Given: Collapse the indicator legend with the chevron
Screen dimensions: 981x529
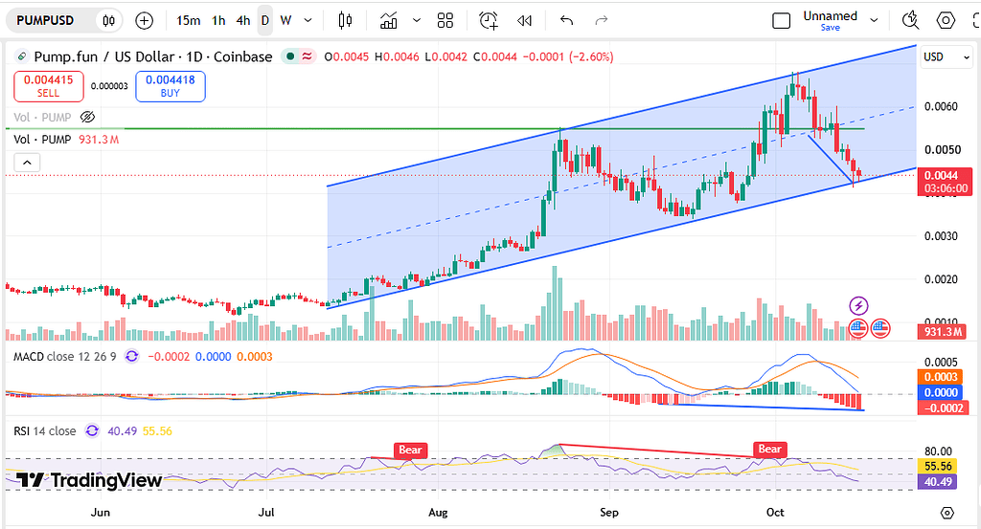Looking at the screenshot, I should click(x=27, y=163).
